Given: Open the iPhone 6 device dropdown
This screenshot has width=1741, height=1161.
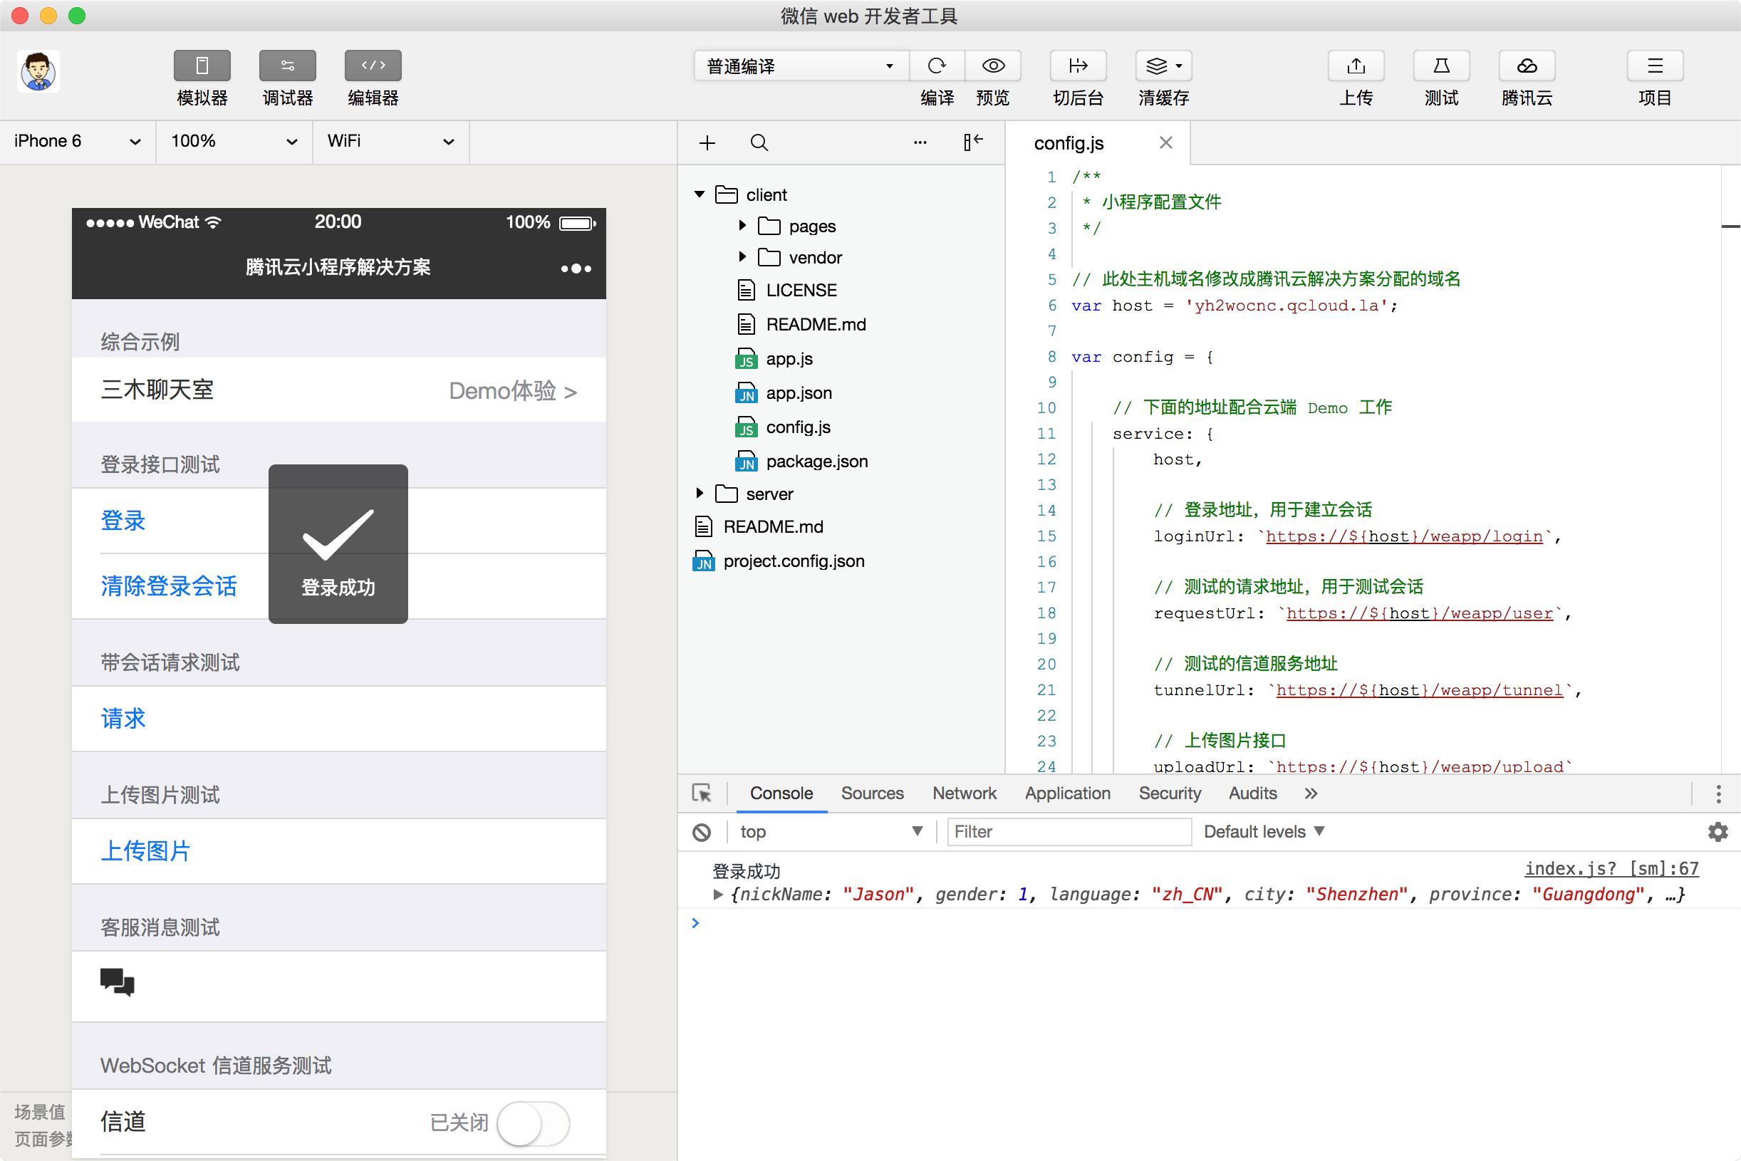Looking at the screenshot, I should click(x=77, y=142).
